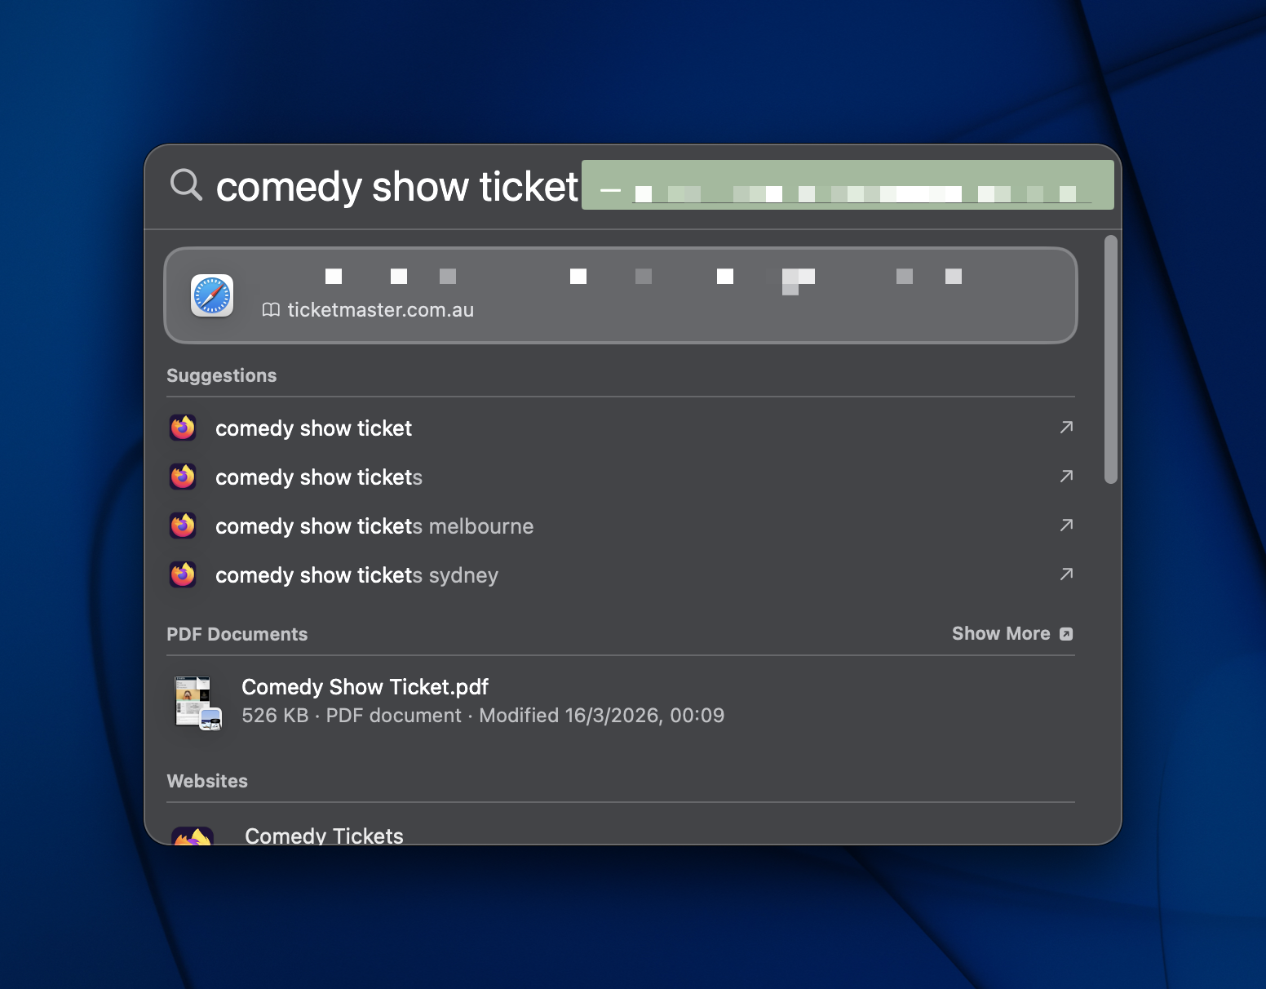
Task: Open the 'Comedy Tickets' website result
Action: (x=324, y=836)
